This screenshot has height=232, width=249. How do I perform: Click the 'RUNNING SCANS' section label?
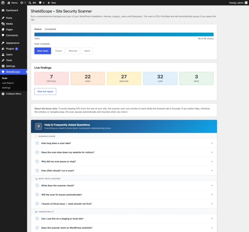pos(47,136)
